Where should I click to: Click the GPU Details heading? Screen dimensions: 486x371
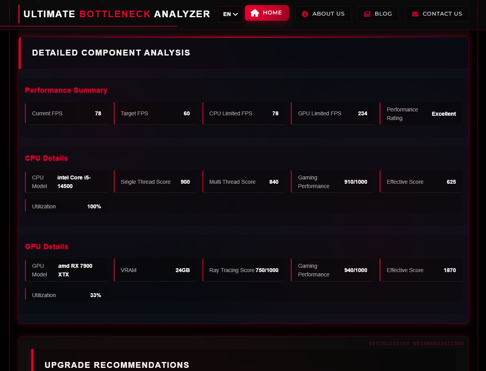47,247
